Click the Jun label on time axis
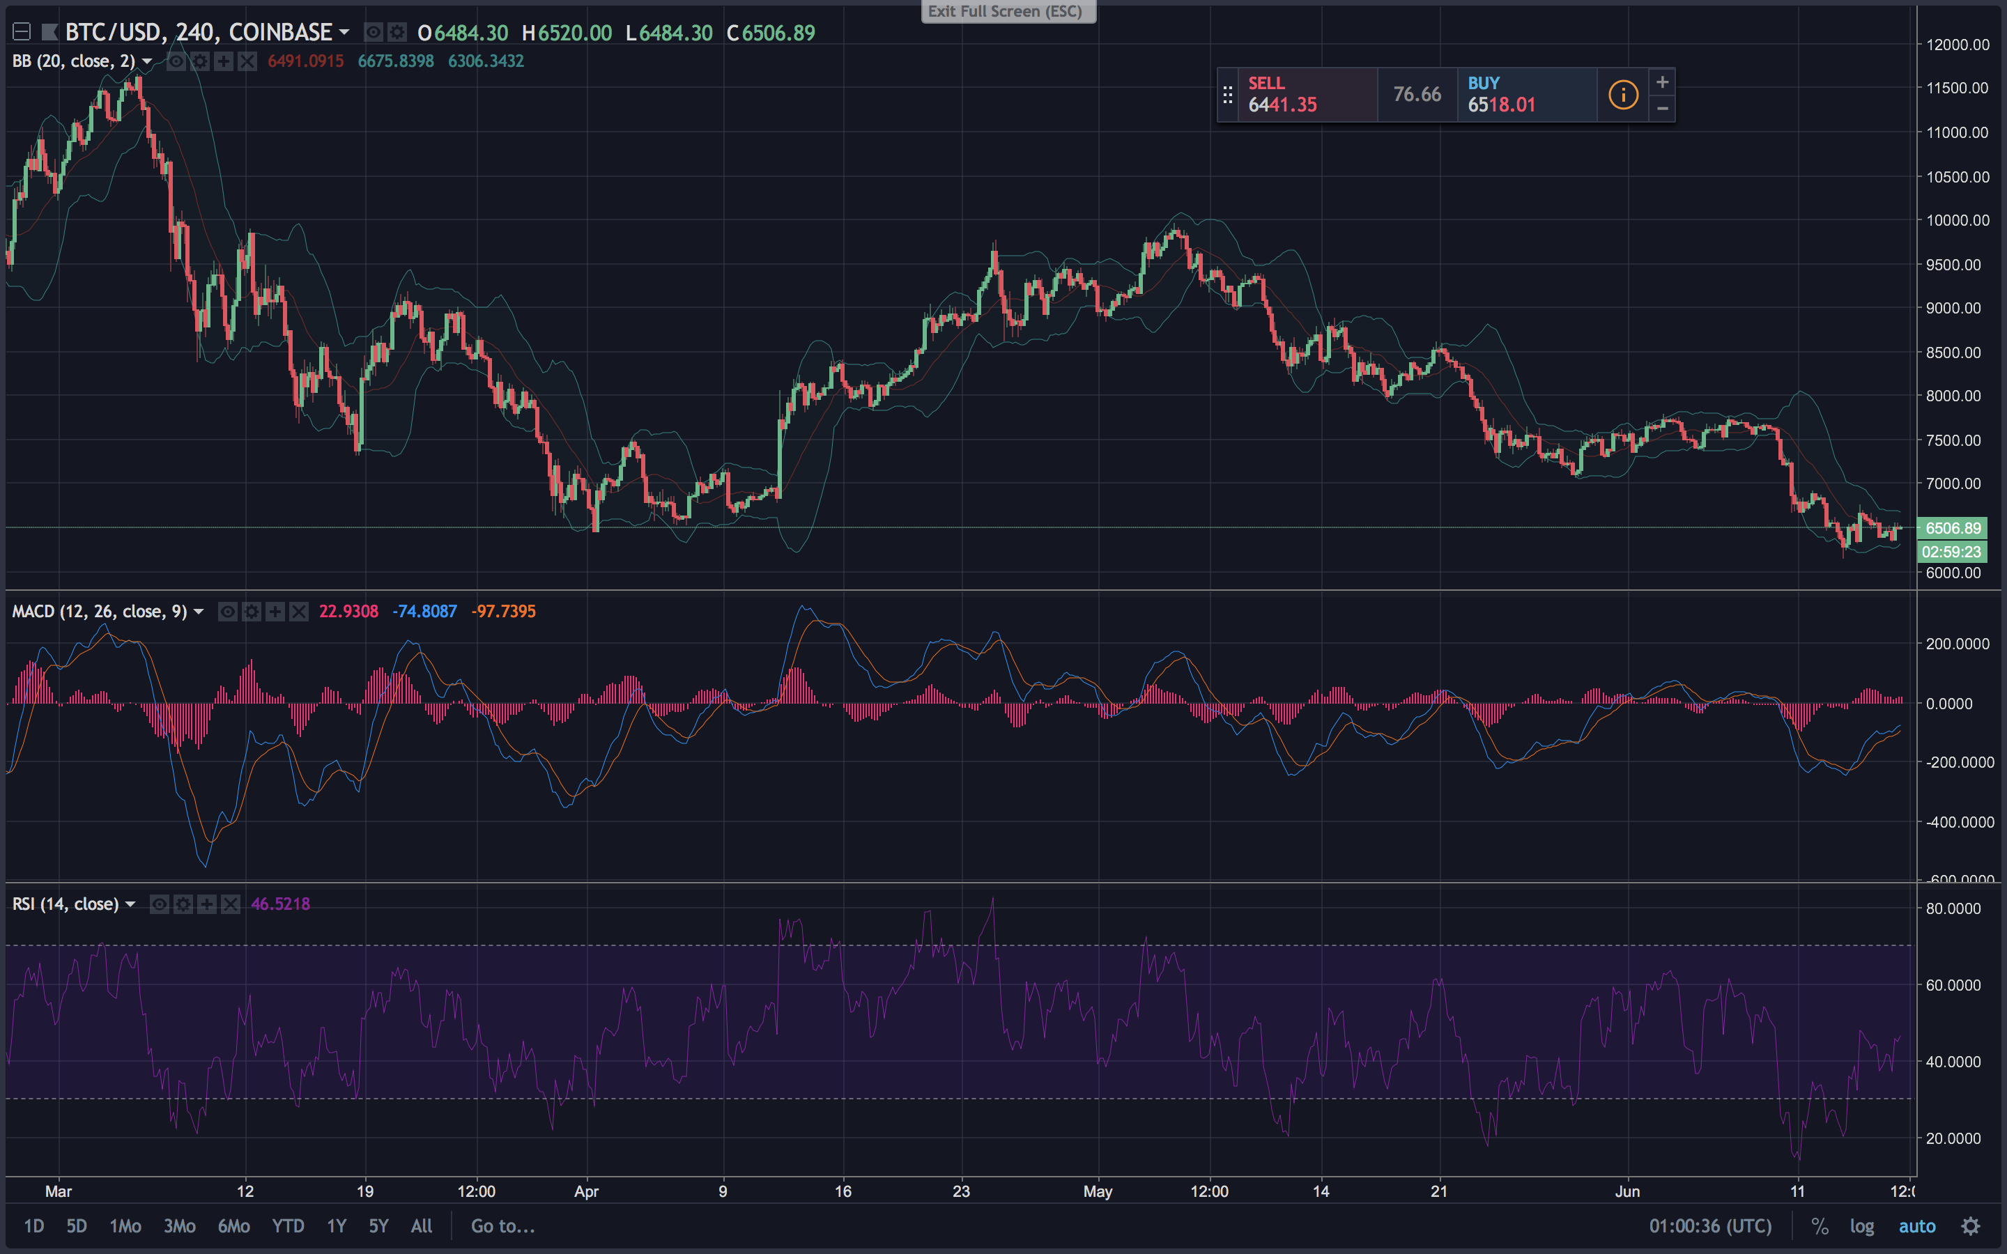Screen dimensions: 2007x1254 point(1627,1192)
